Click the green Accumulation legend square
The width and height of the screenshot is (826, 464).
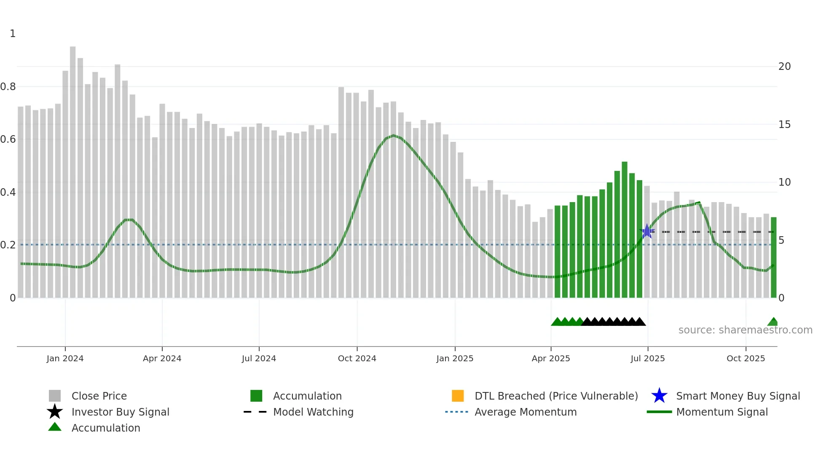tap(256, 396)
